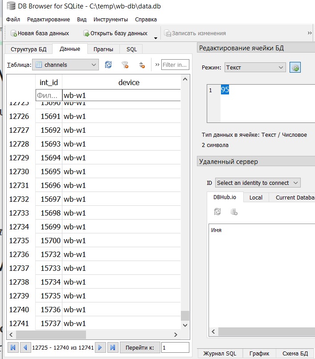Screen dimensions: 315x359
Task: Open the Инструменты menu
Action: coord(110,20)
